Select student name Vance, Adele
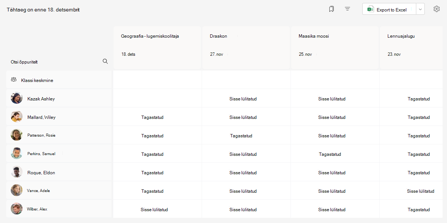 (x=38, y=191)
